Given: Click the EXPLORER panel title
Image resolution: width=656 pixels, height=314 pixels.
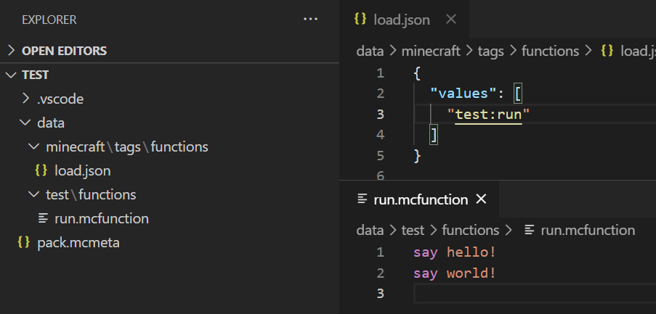Looking at the screenshot, I should pyautogui.click(x=49, y=20).
